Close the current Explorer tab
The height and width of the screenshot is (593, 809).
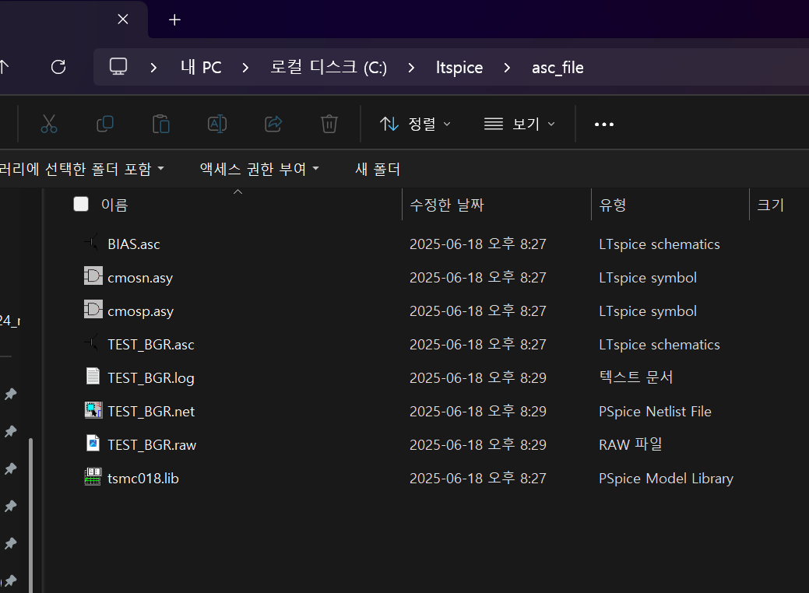[x=123, y=19]
